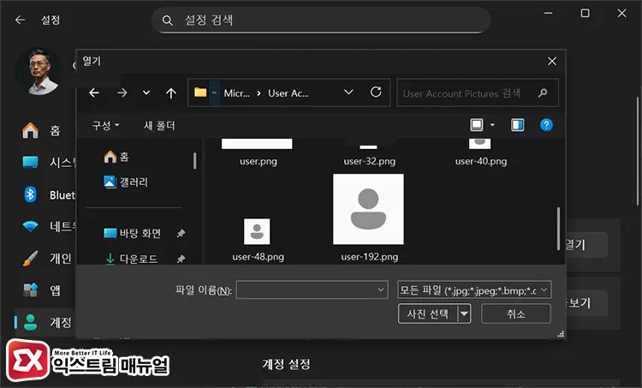
Task: Open recent locations chevron in dialog
Action: 146,93
